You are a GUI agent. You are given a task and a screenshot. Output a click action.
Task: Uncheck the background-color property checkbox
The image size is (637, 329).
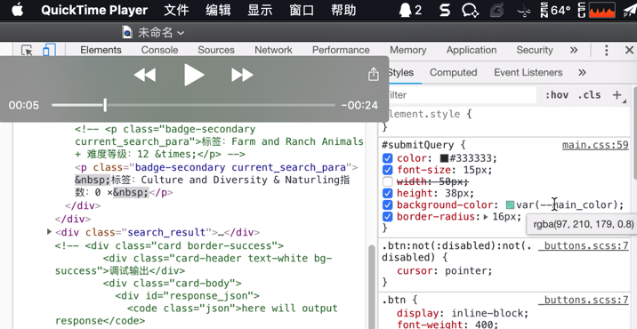388,205
